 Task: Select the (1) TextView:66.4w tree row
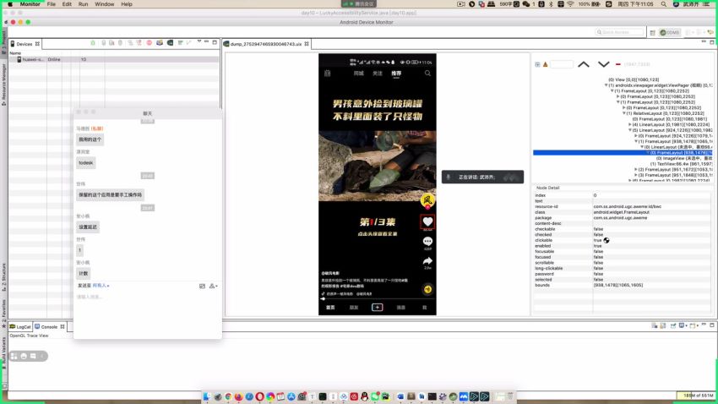(x=681, y=164)
